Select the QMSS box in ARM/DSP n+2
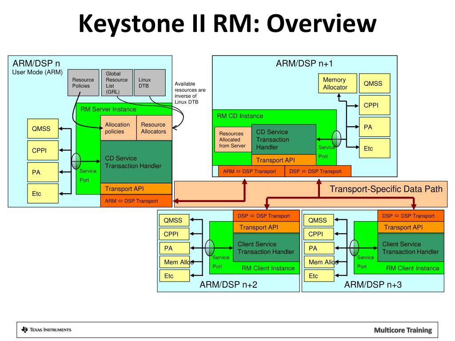455x341 pixels. tap(174, 220)
